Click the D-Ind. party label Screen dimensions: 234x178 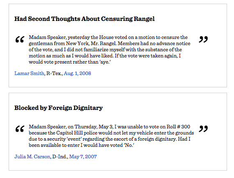click(60, 157)
